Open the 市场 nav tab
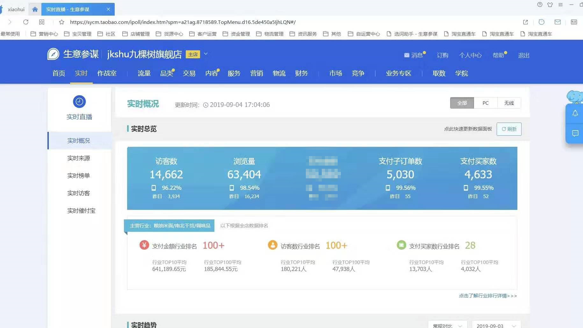This screenshot has width=583, height=328. pyautogui.click(x=336, y=73)
